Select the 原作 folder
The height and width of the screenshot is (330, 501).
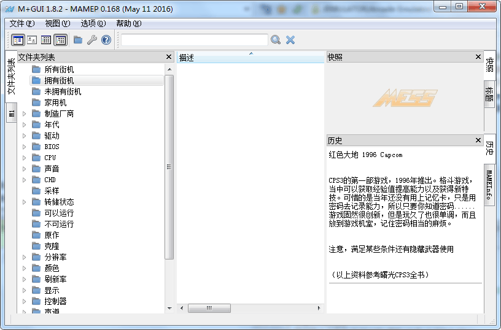click(x=52, y=235)
